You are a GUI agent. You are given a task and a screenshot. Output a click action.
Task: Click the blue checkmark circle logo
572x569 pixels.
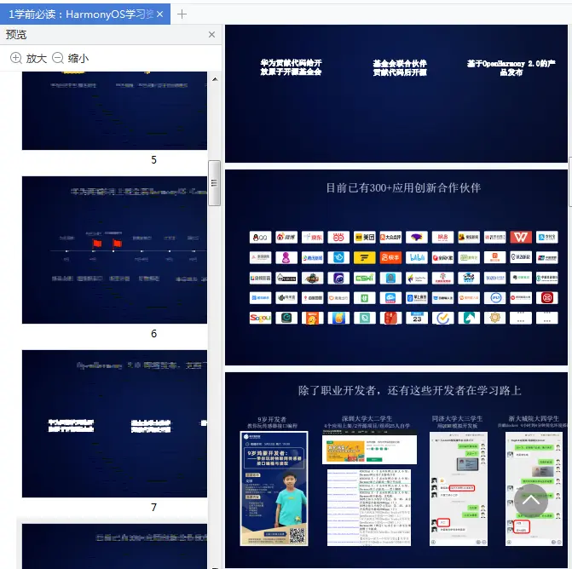[443, 318]
